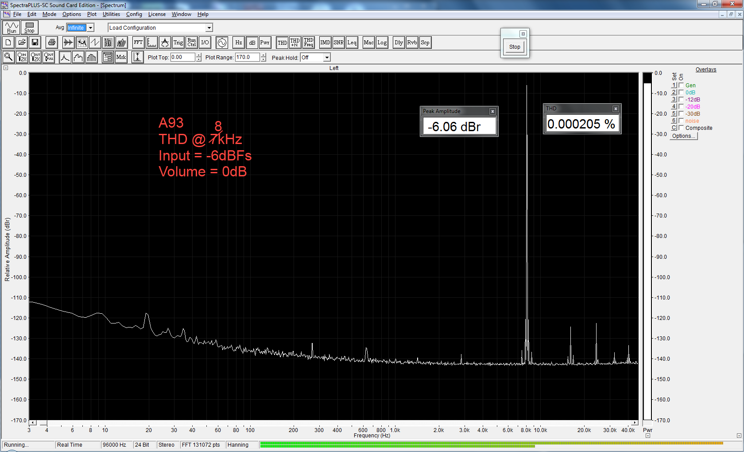Image resolution: width=744 pixels, height=452 pixels.
Task: Open the 3-D Surface plot icon
Action: (x=121, y=43)
